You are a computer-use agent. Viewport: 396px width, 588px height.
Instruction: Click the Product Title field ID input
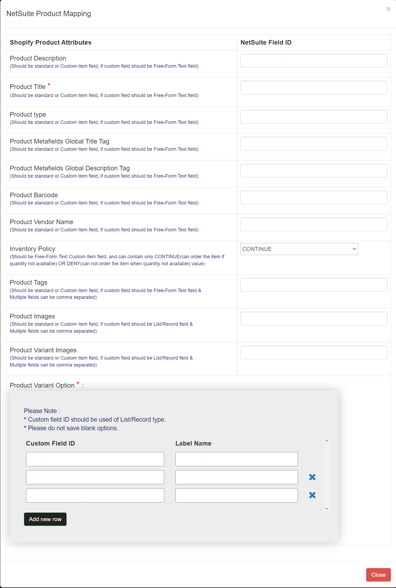pyautogui.click(x=314, y=87)
